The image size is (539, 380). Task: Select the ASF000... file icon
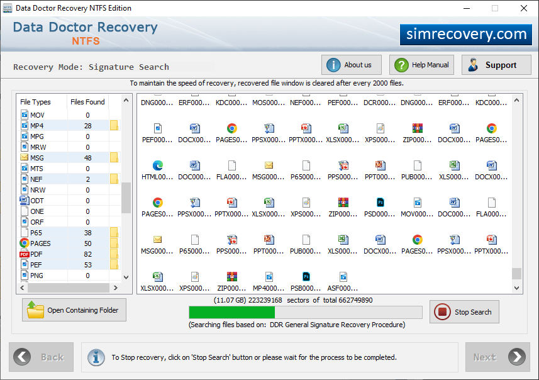(x=343, y=277)
